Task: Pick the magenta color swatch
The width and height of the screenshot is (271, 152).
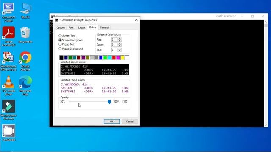Action: point(118,57)
